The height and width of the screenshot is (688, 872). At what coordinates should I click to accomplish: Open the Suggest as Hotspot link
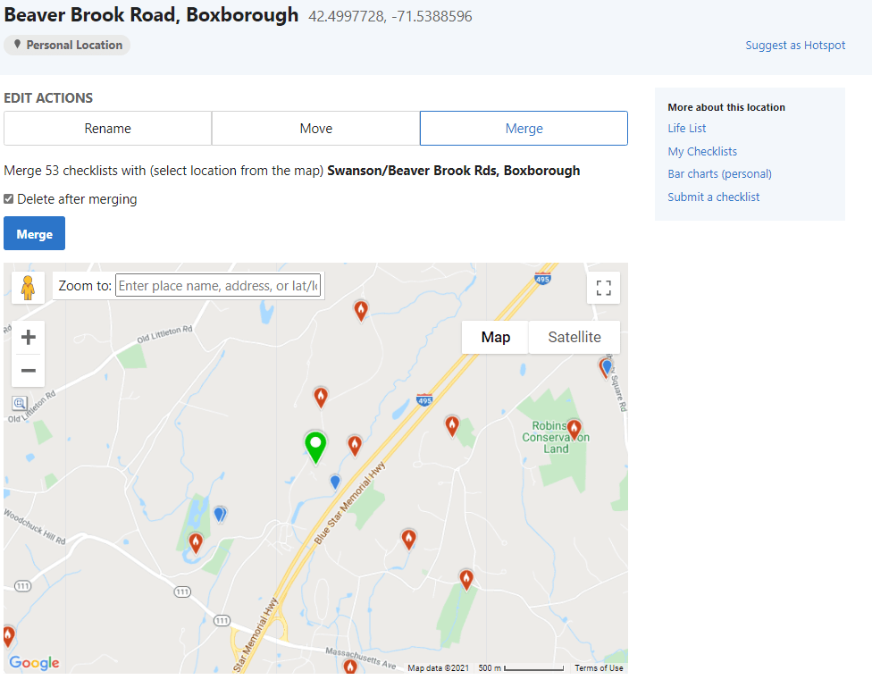point(795,46)
